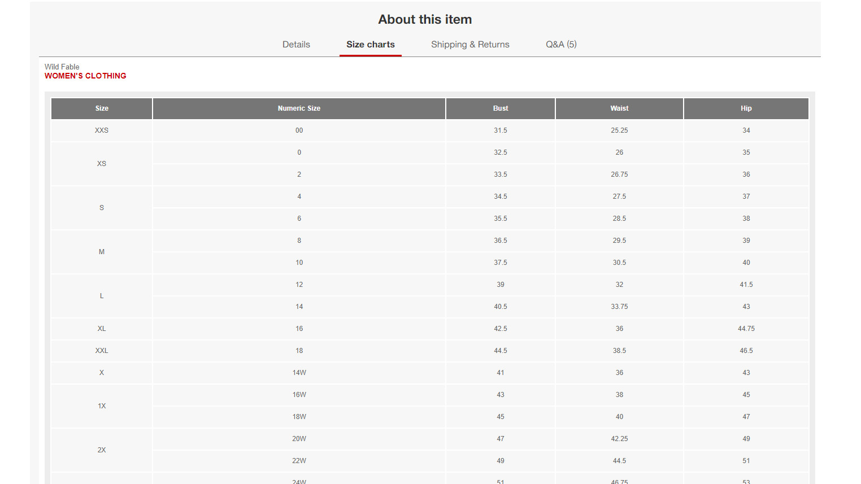Click waist value 33.75 in row 14
Image resolution: width=861 pixels, height=484 pixels.
(x=619, y=307)
